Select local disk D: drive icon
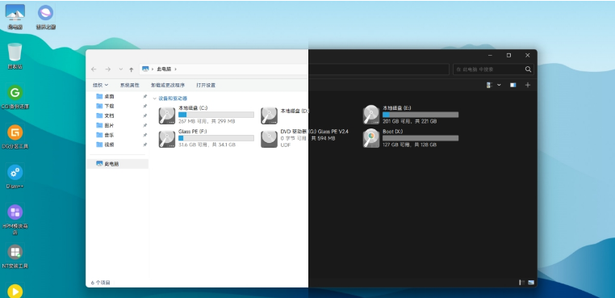 coord(269,115)
